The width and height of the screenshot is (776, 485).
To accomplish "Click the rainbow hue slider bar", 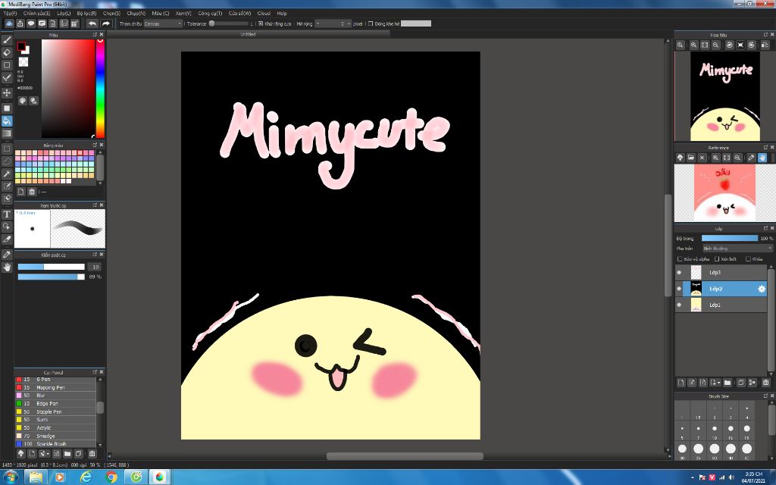I will 100,89.
